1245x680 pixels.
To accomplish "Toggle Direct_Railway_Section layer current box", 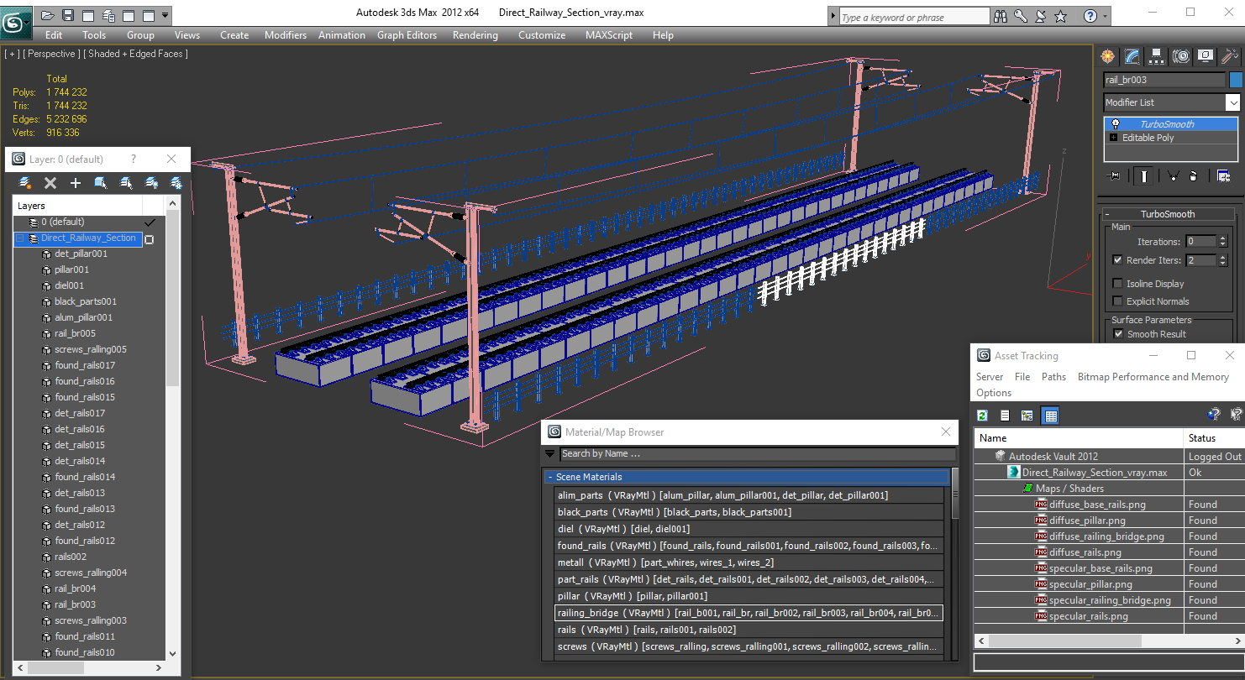I will click(x=150, y=239).
